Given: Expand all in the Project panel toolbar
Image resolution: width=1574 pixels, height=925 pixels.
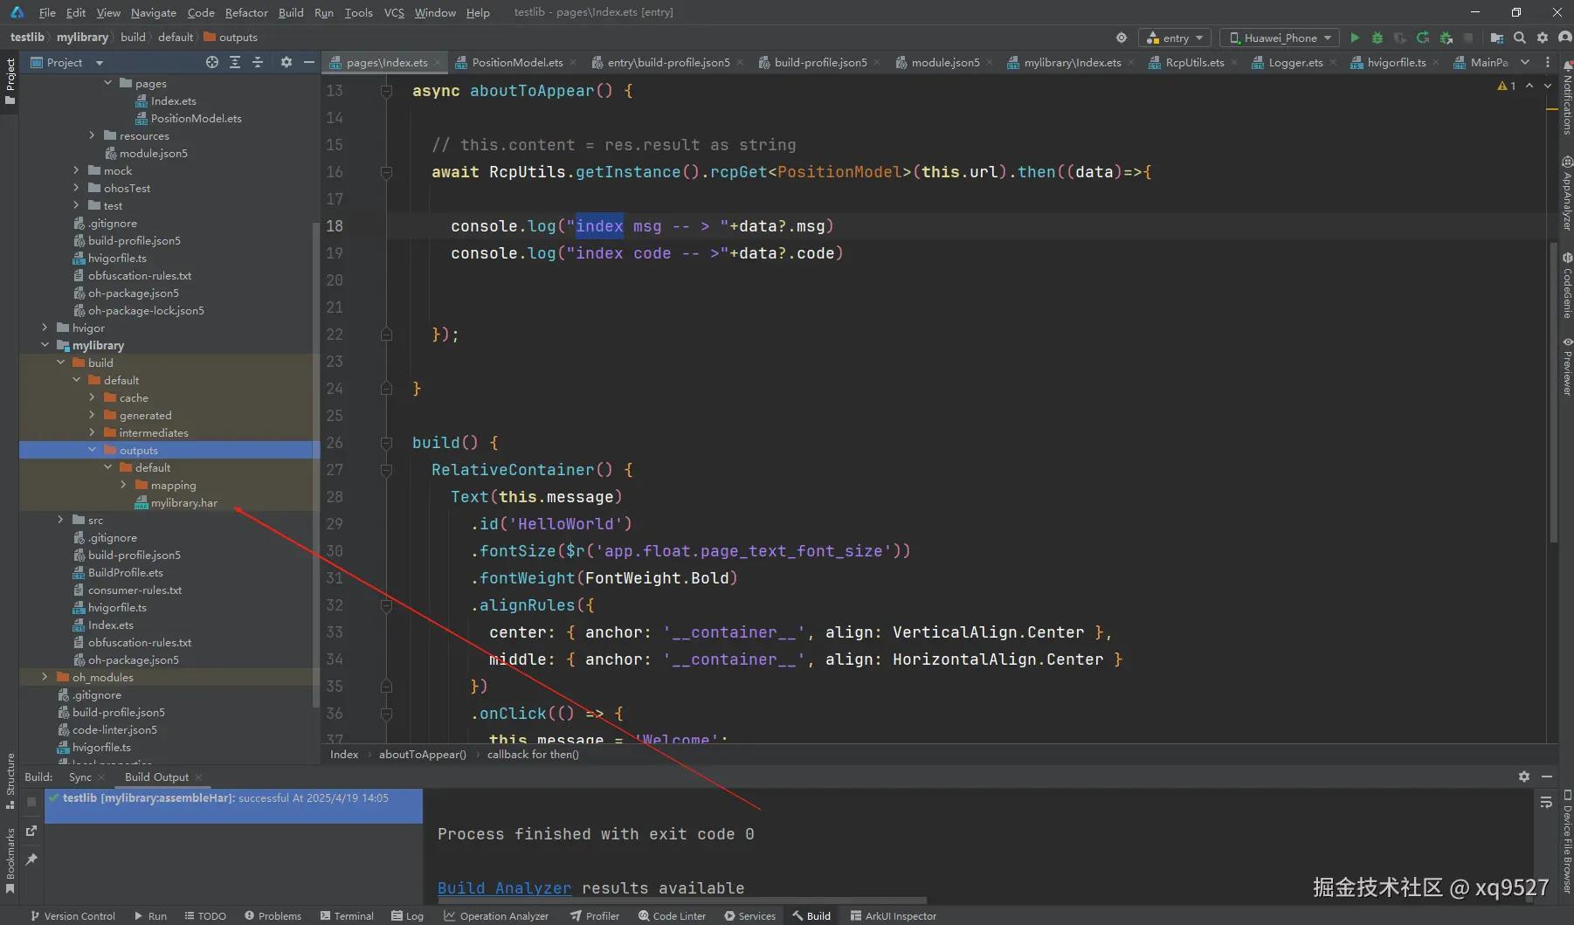Looking at the screenshot, I should coord(235,62).
